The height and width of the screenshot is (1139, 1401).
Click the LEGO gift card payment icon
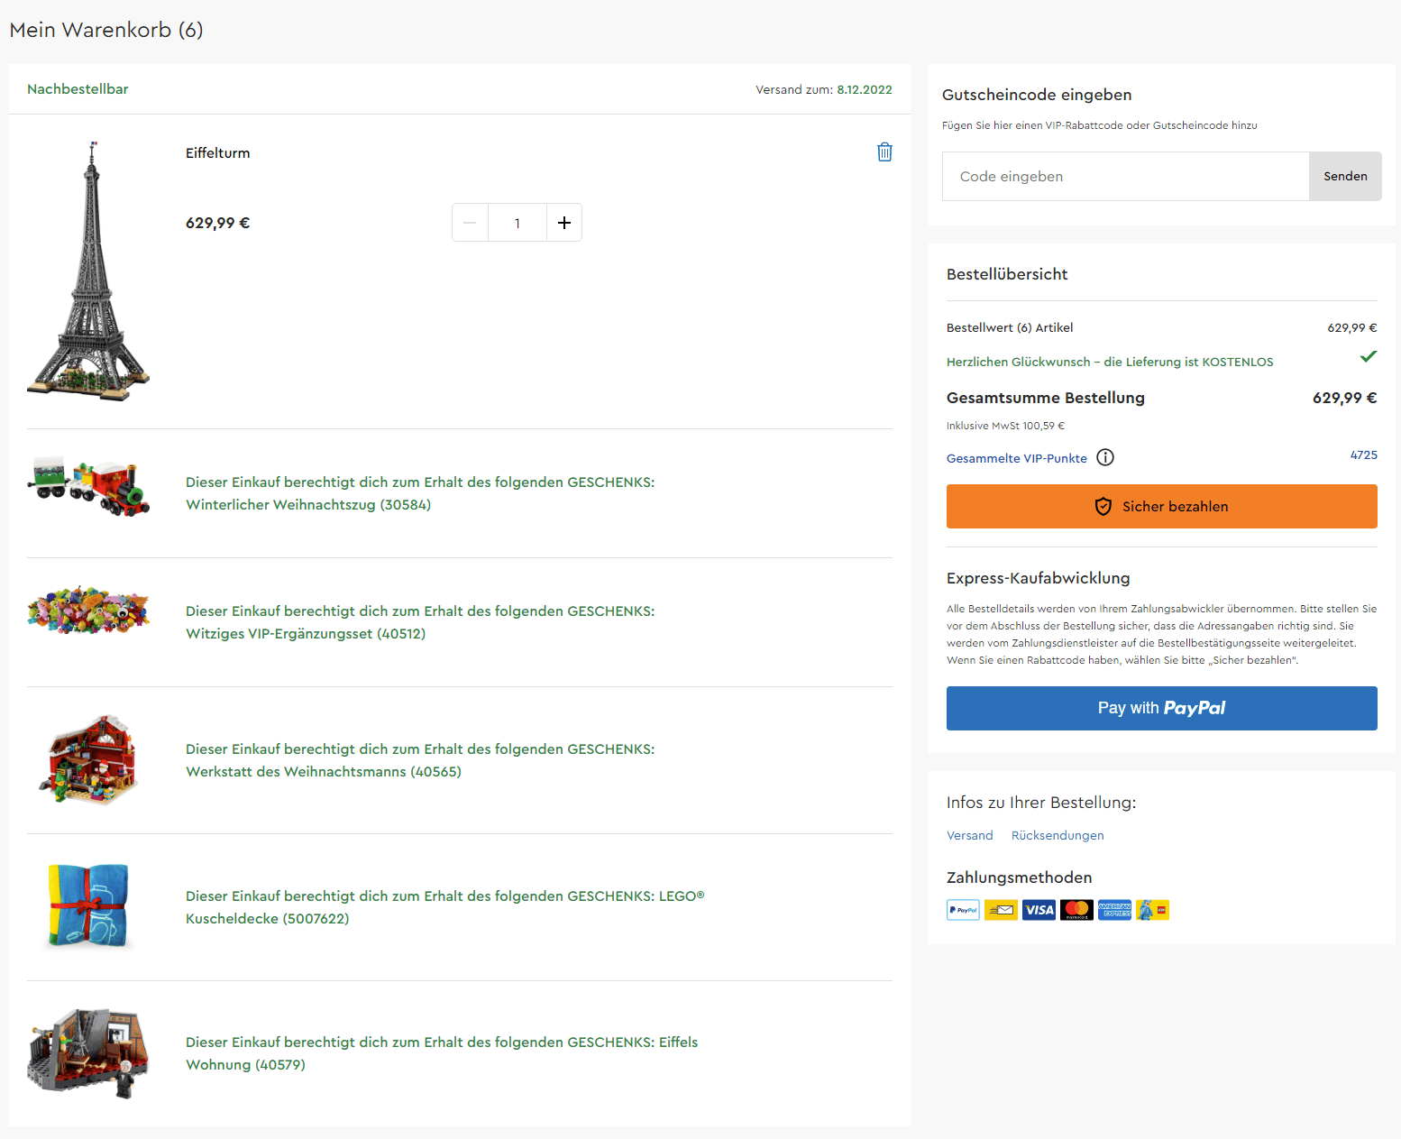(x=1152, y=910)
